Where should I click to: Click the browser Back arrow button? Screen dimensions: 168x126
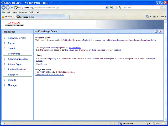coord(3,8)
